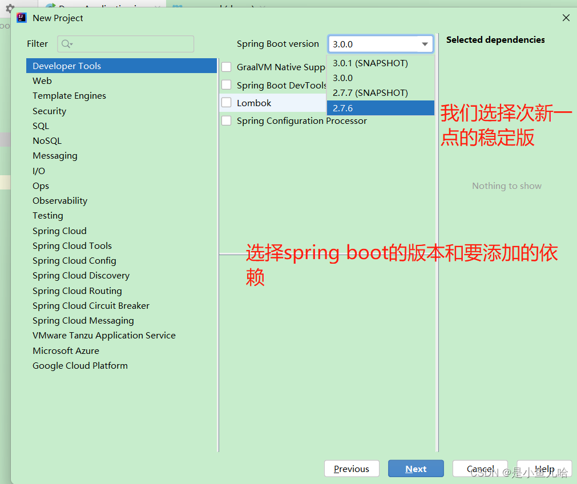Click the Cancel button
This screenshot has width=577, height=484.
click(x=480, y=469)
